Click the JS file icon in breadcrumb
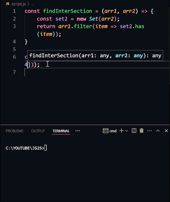The height and width of the screenshot is (202, 170). [7, 4]
